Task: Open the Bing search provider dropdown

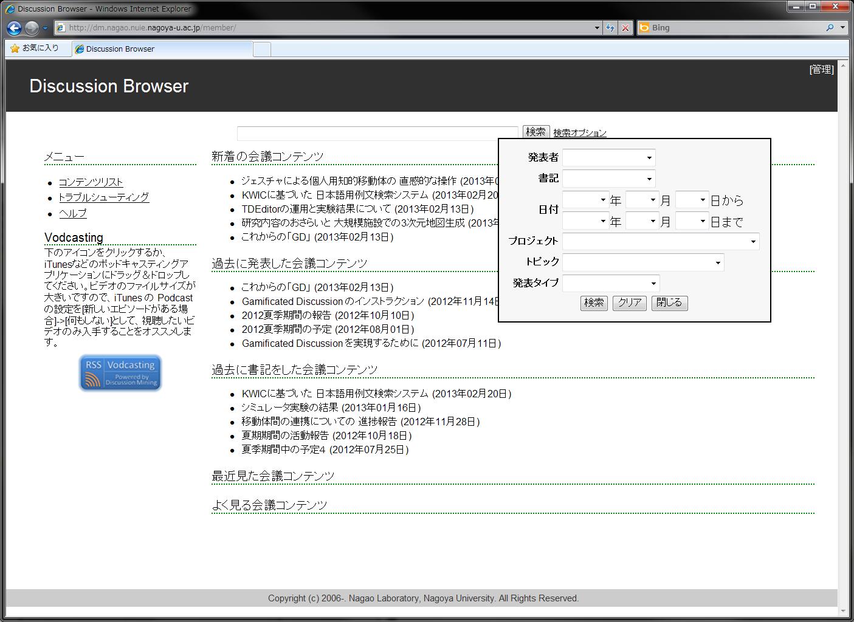Action: [x=842, y=28]
